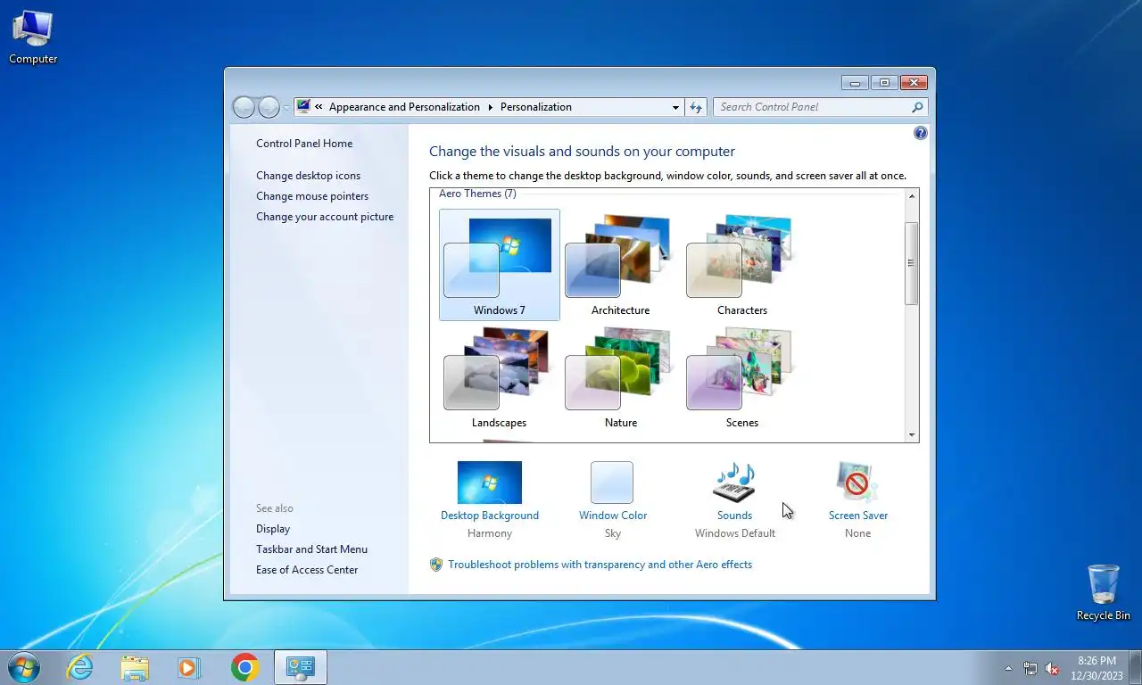Select the Landscapes theme
1142x685 pixels.
[500, 377]
